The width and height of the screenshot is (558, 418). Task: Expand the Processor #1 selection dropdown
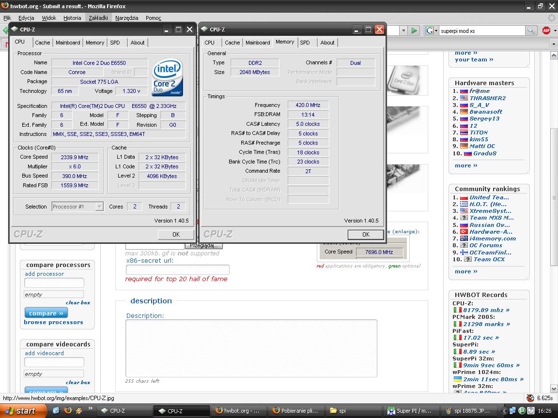coord(100,207)
